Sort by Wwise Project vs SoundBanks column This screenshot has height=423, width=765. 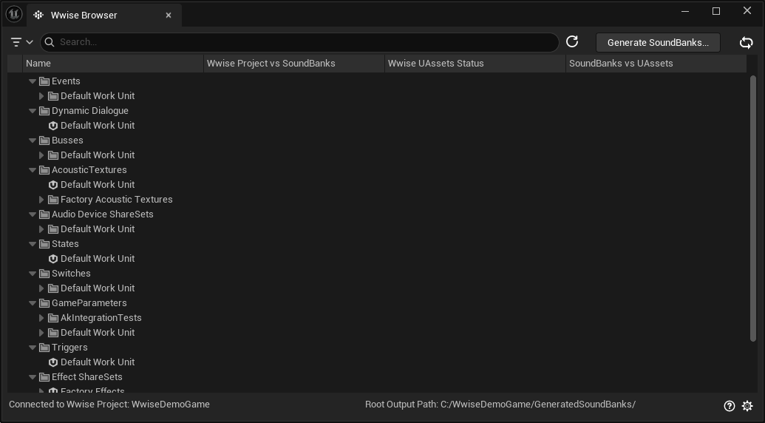(294, 64)
